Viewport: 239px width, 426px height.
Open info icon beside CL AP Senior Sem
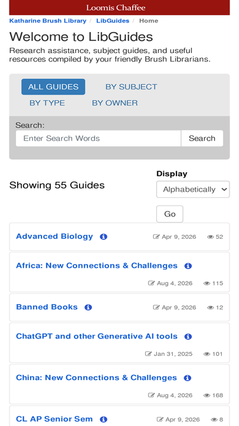pyautogui.click(x=103, y=419)
